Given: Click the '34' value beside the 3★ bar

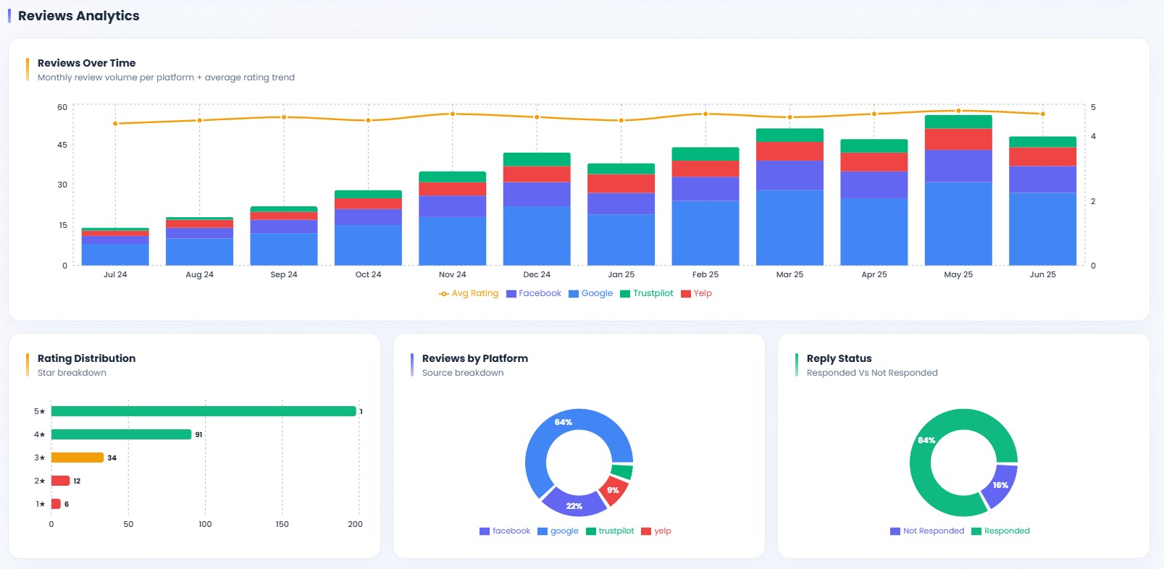Looking at the screenshot, I should click(x=112, y=458).
